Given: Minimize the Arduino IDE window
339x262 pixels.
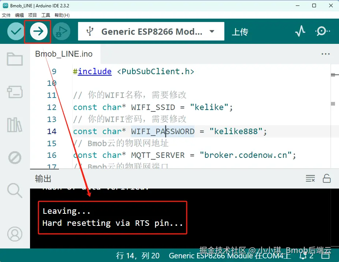Looking at the screenshot, I should (298, 5).
